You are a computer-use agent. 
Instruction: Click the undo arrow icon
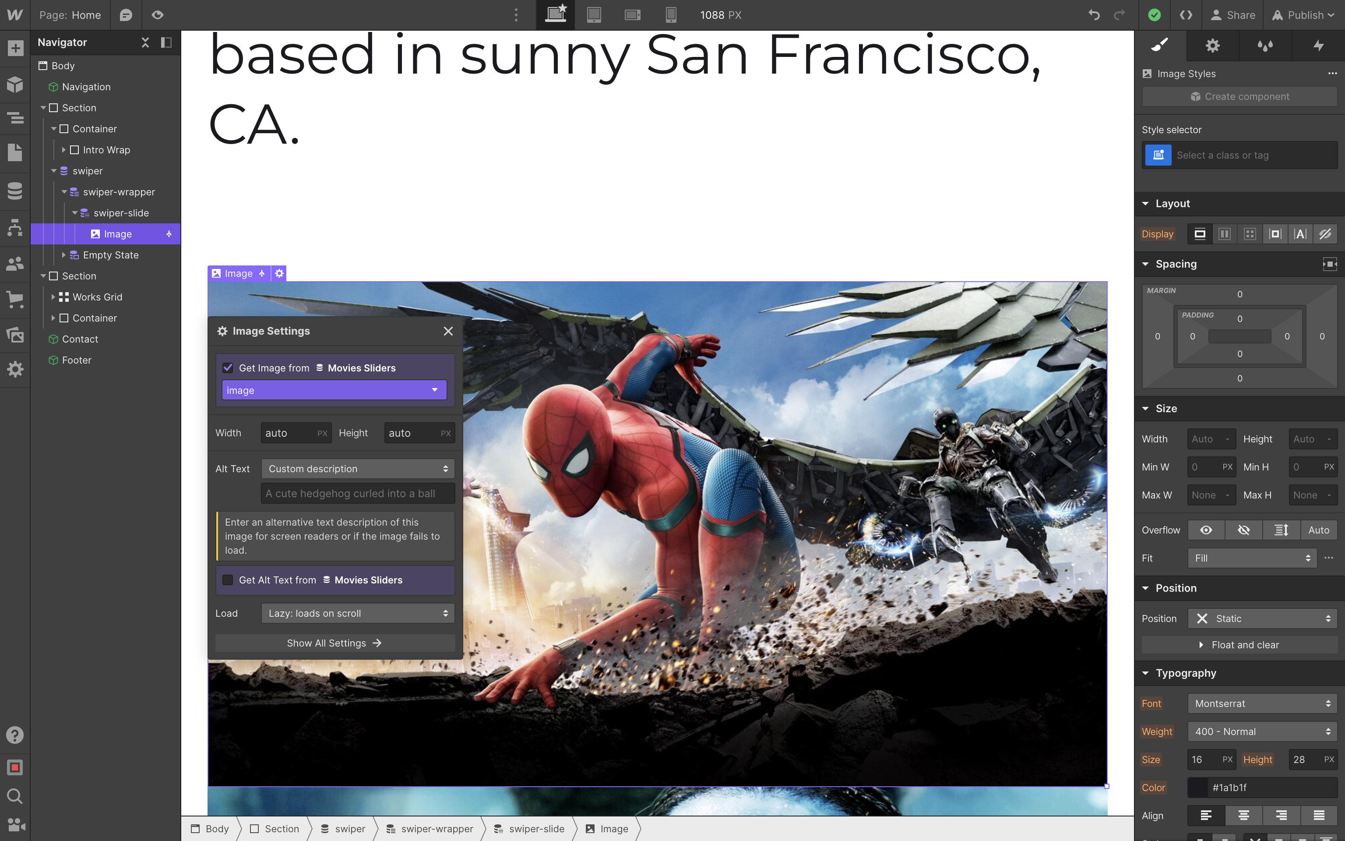click(x=1094, y=15)
